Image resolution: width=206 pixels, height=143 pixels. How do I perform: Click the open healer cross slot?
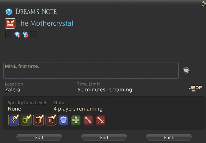tap(76, 120)
